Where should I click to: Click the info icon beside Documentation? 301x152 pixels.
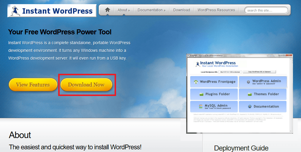tap(250, 106)
